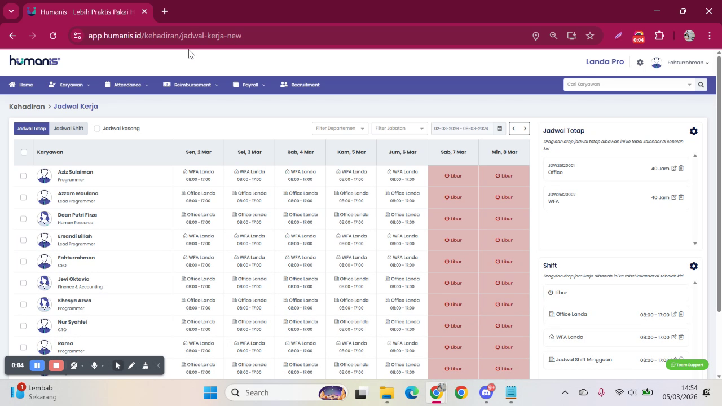The width and height of the screenshot is (722, 406).
Task: Expand the Karyawan navigation menu
Action: point(69,85)
